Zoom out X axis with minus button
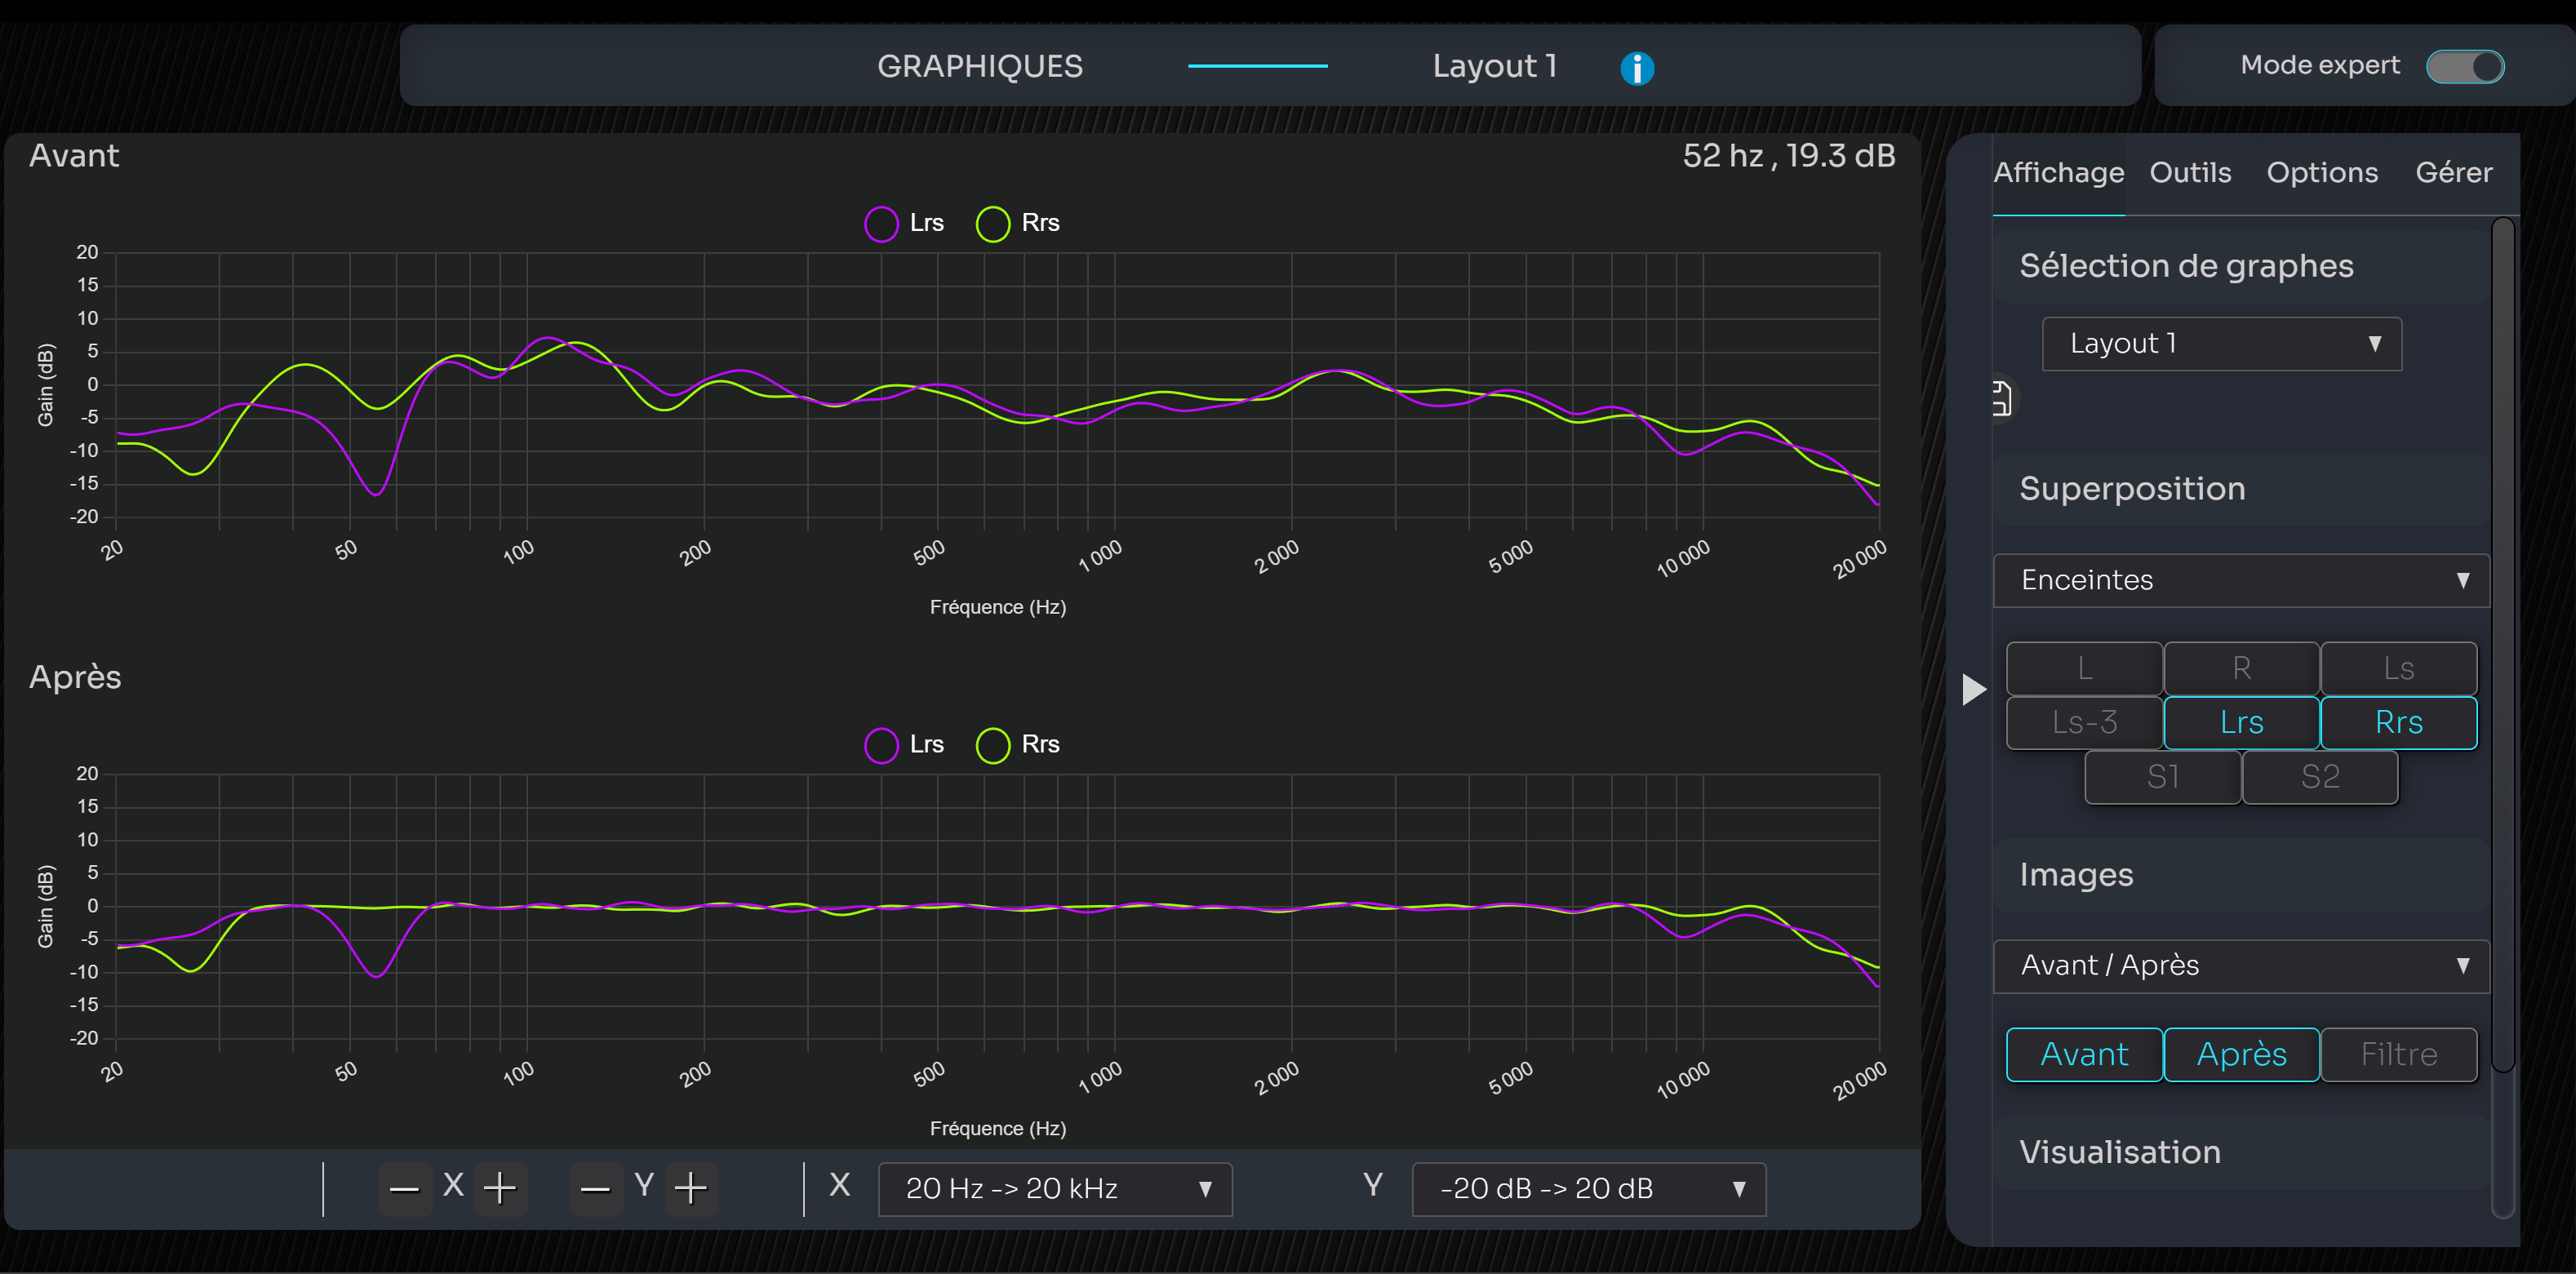This screenshot has width=2576, height=1274. point(404,1188)
